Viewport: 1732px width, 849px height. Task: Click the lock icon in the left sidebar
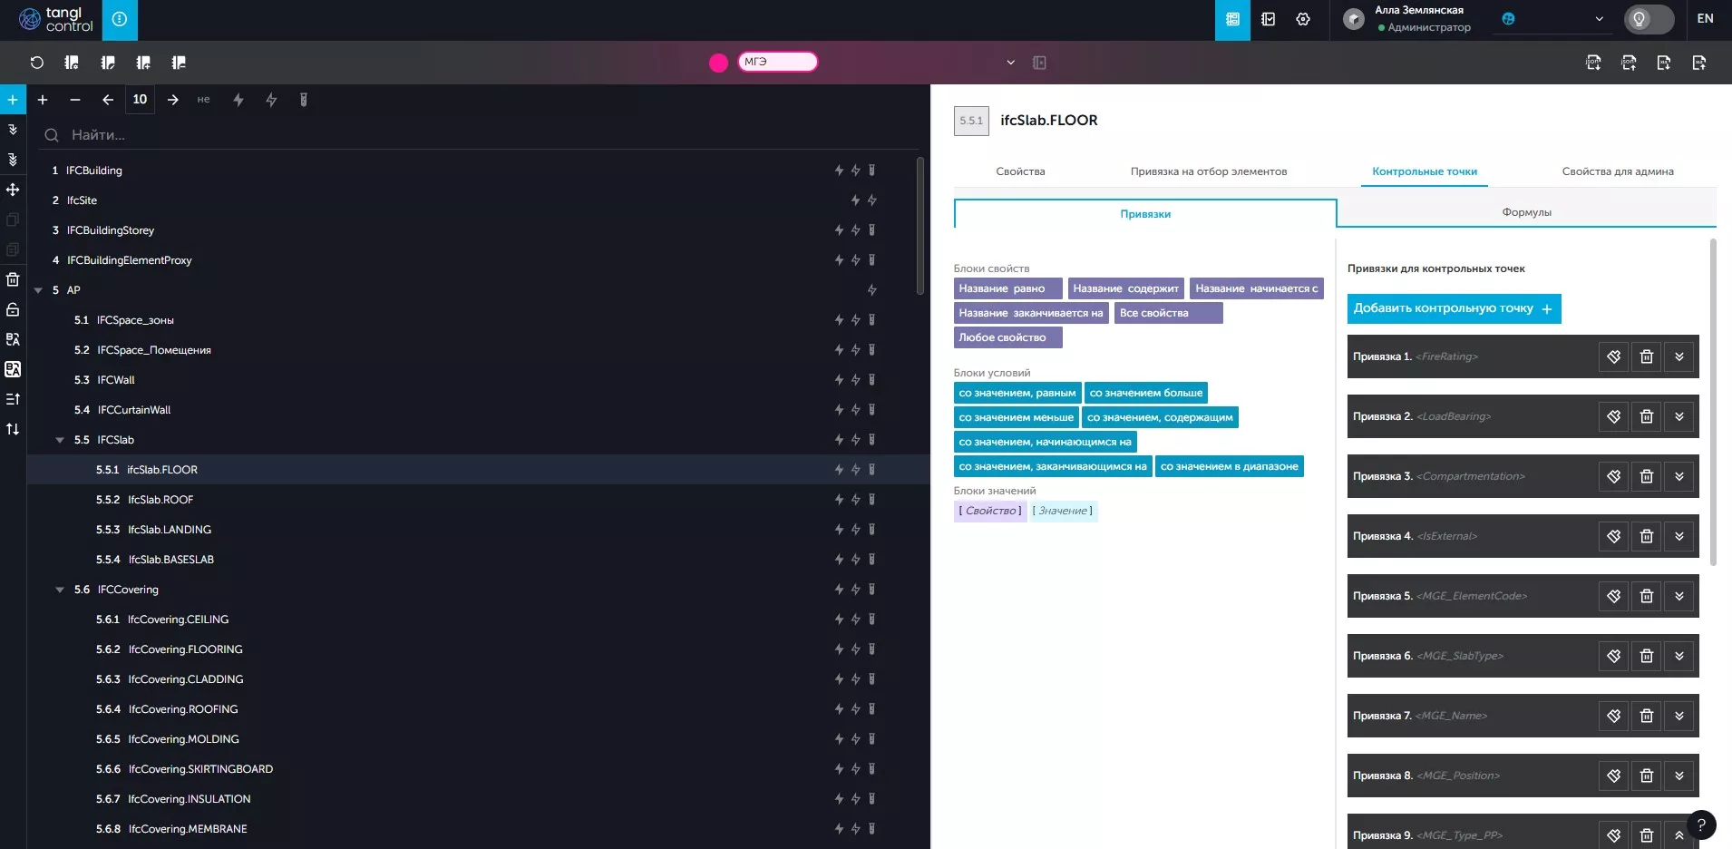tap(13, 309)
